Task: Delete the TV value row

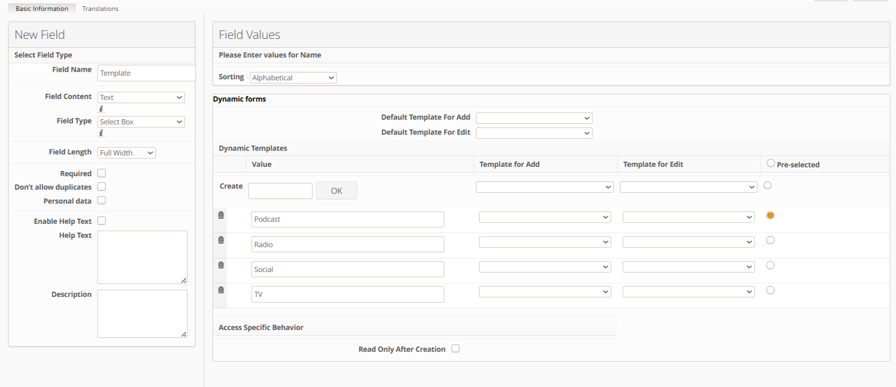Action: pos(221,290)
